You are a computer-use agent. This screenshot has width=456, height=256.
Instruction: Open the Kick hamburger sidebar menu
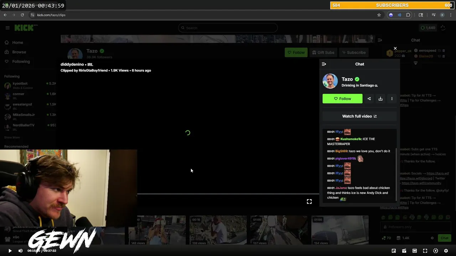tap(7, 28)
